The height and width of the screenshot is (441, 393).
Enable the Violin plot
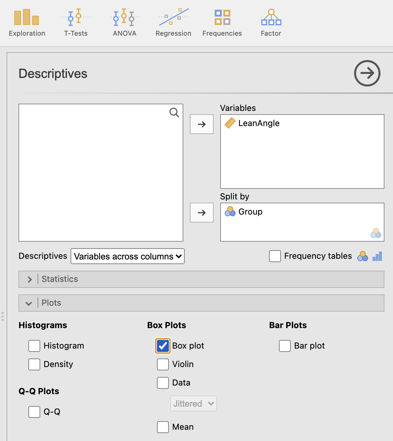click(x=163, y=364)
